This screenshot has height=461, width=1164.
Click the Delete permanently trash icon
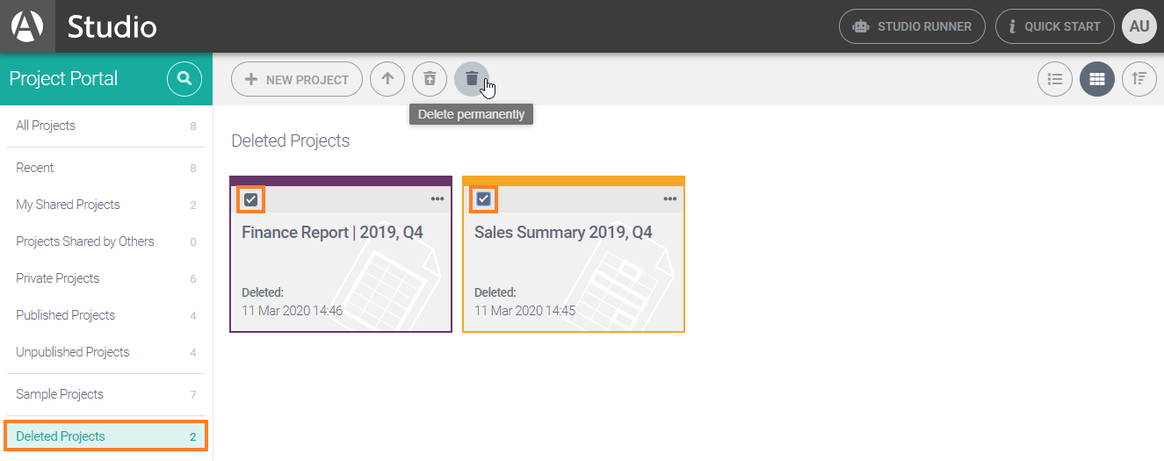(472, 79)
